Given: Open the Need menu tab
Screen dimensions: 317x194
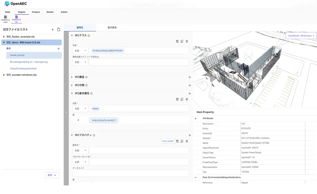Looking at the screenshot, I should click(8, 12).
